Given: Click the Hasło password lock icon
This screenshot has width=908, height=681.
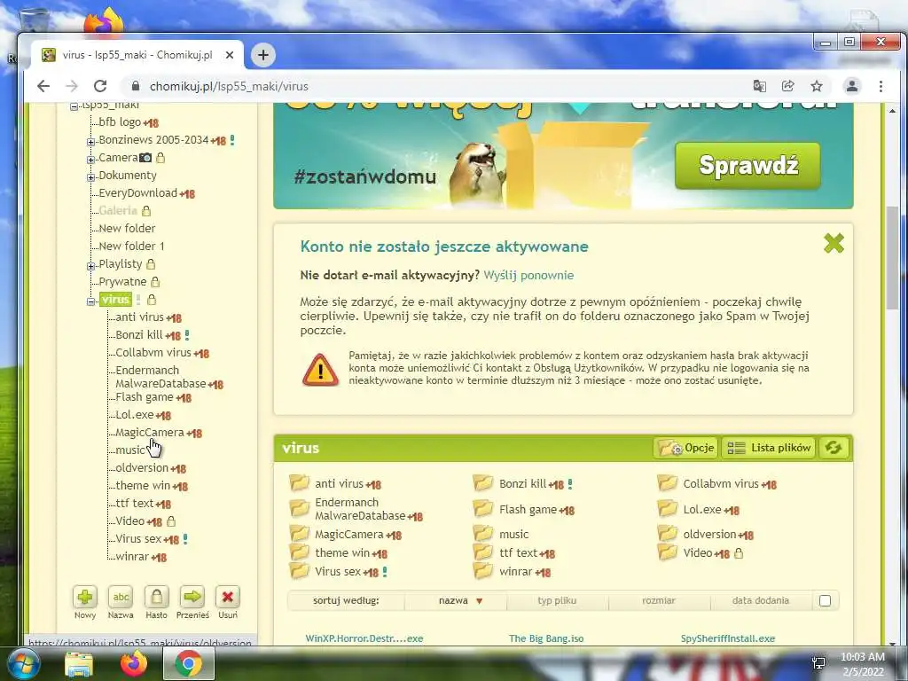Looking at the screenshot, I should click(x=156, y=597).
